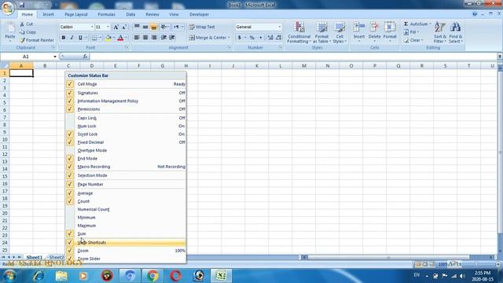Open the Formulas ribbon tab
The width and height of the screenshot is (503, 283).
pos(107,14)
